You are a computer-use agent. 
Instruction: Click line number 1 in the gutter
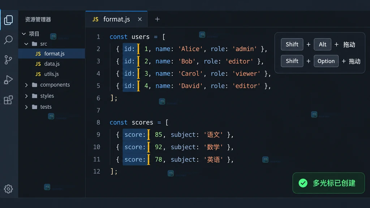[x=98, y=37]
